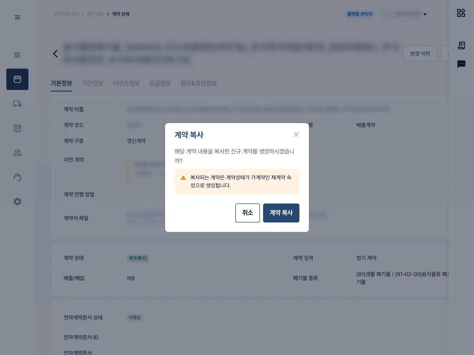Open the hamburger menu icon

tap(17, 17)
